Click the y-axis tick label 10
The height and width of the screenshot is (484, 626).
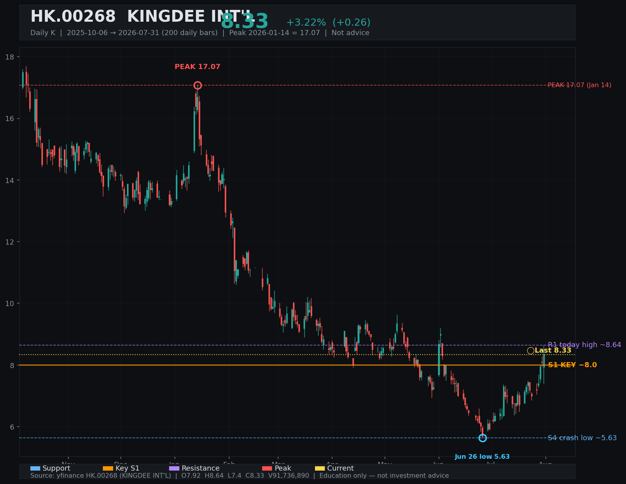point(9,303)
